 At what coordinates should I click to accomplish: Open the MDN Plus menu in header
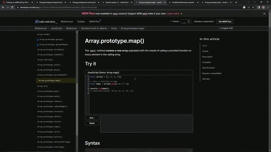94,22
